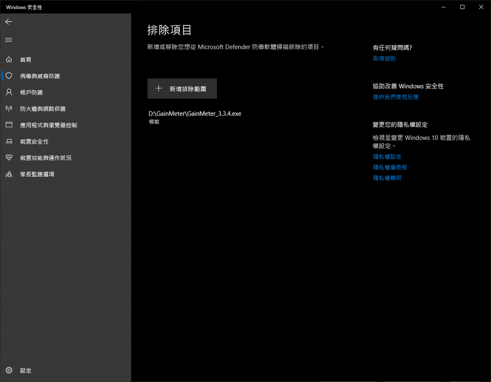The image size is (491, 382).
Task: Click the shield icon for virus protection
Action: pos(9,75)
